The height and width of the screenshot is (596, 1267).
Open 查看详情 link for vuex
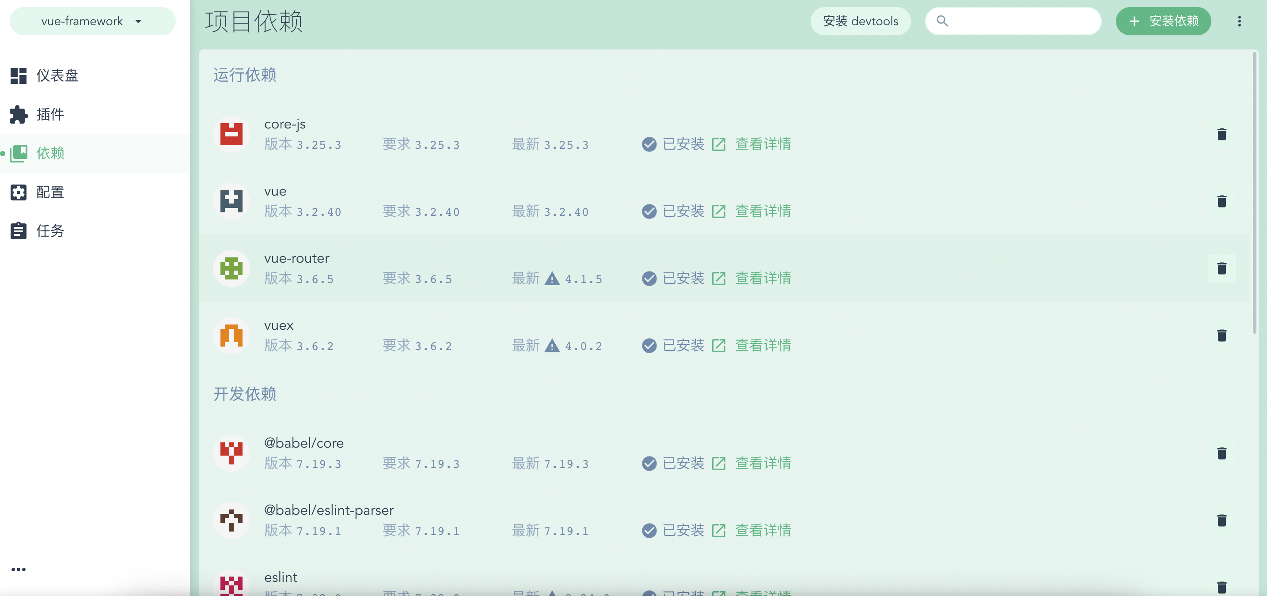(762, 345)
